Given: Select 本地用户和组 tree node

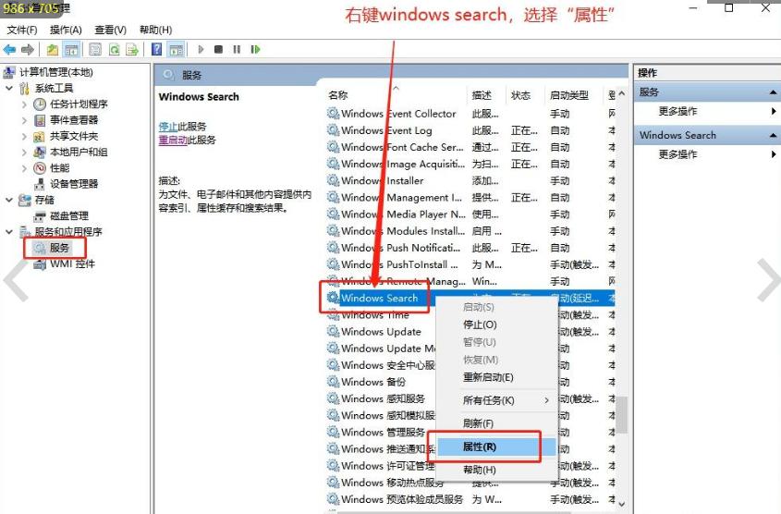Looking at the screenshot, I should click(79, 152).
